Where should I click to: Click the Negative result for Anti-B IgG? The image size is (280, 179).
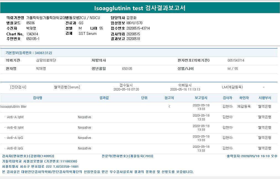tap(84, 148)
